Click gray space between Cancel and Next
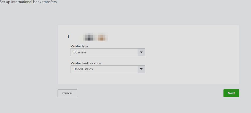This screenshot has width=251, height=113. tap(151, 93)
